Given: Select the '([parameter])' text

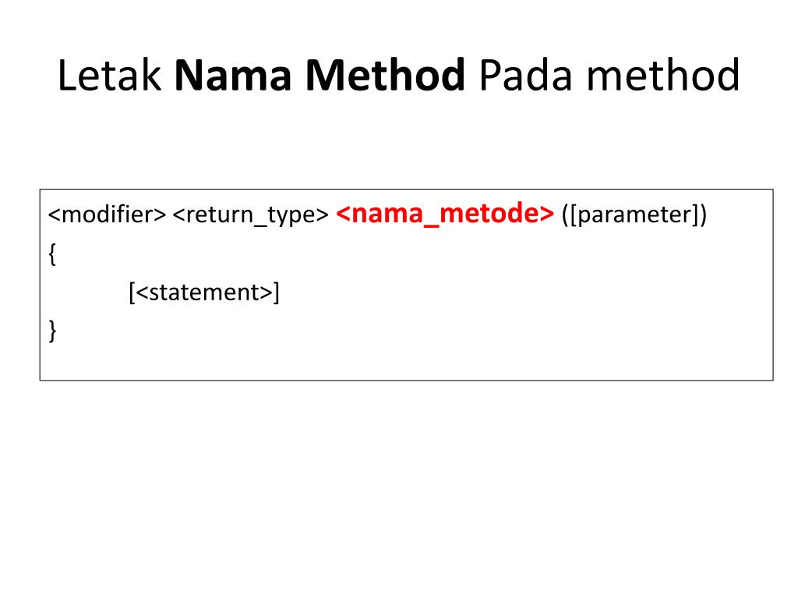Looking at the screenshot, I should coord(634,215).
